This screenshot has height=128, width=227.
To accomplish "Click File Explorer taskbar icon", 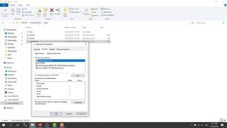I will coord(33,125).
